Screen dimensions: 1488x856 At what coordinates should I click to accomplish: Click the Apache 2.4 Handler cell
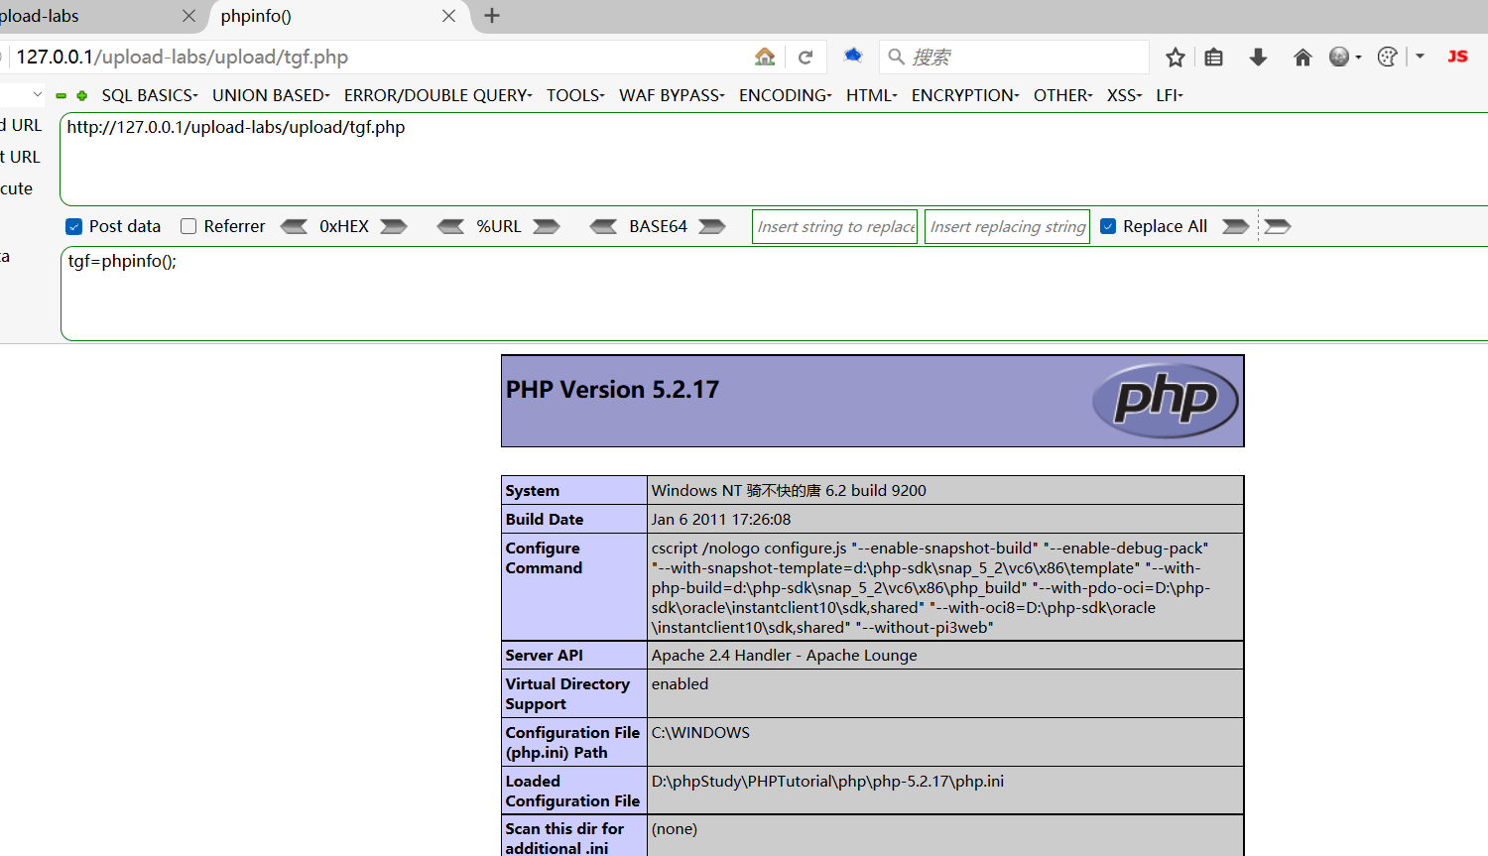945,656
